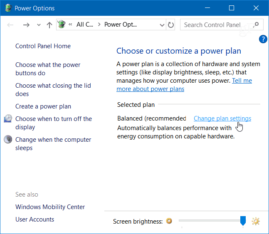The width and height of the screenshot is (269, 234).
Task: Click the low brightness sun icon
Action: (x=169, y=221)
